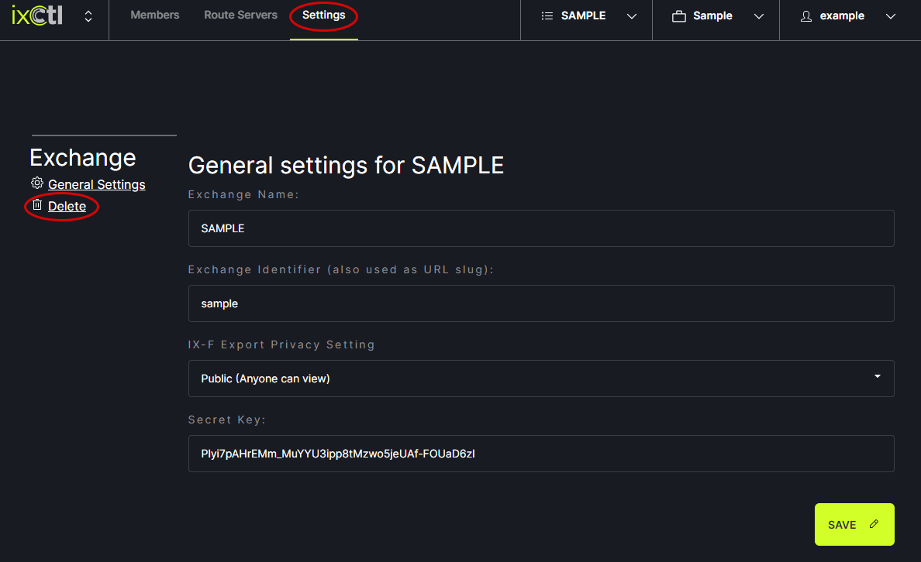Expand the SAMPLE exchange dropdown chevron
Image resolution: width=921 pixels, height=562 pixels.
(632, 16)
